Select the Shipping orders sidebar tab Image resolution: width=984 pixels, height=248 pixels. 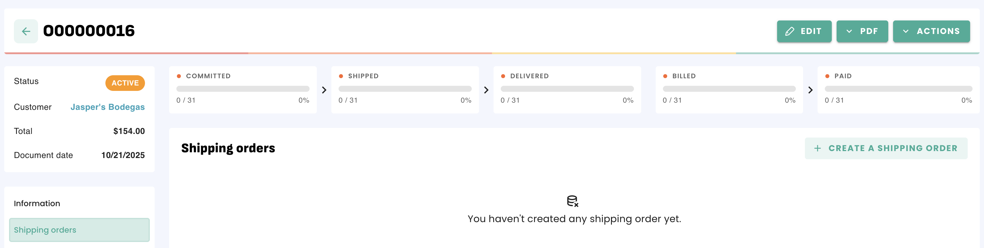coord(79,230)
